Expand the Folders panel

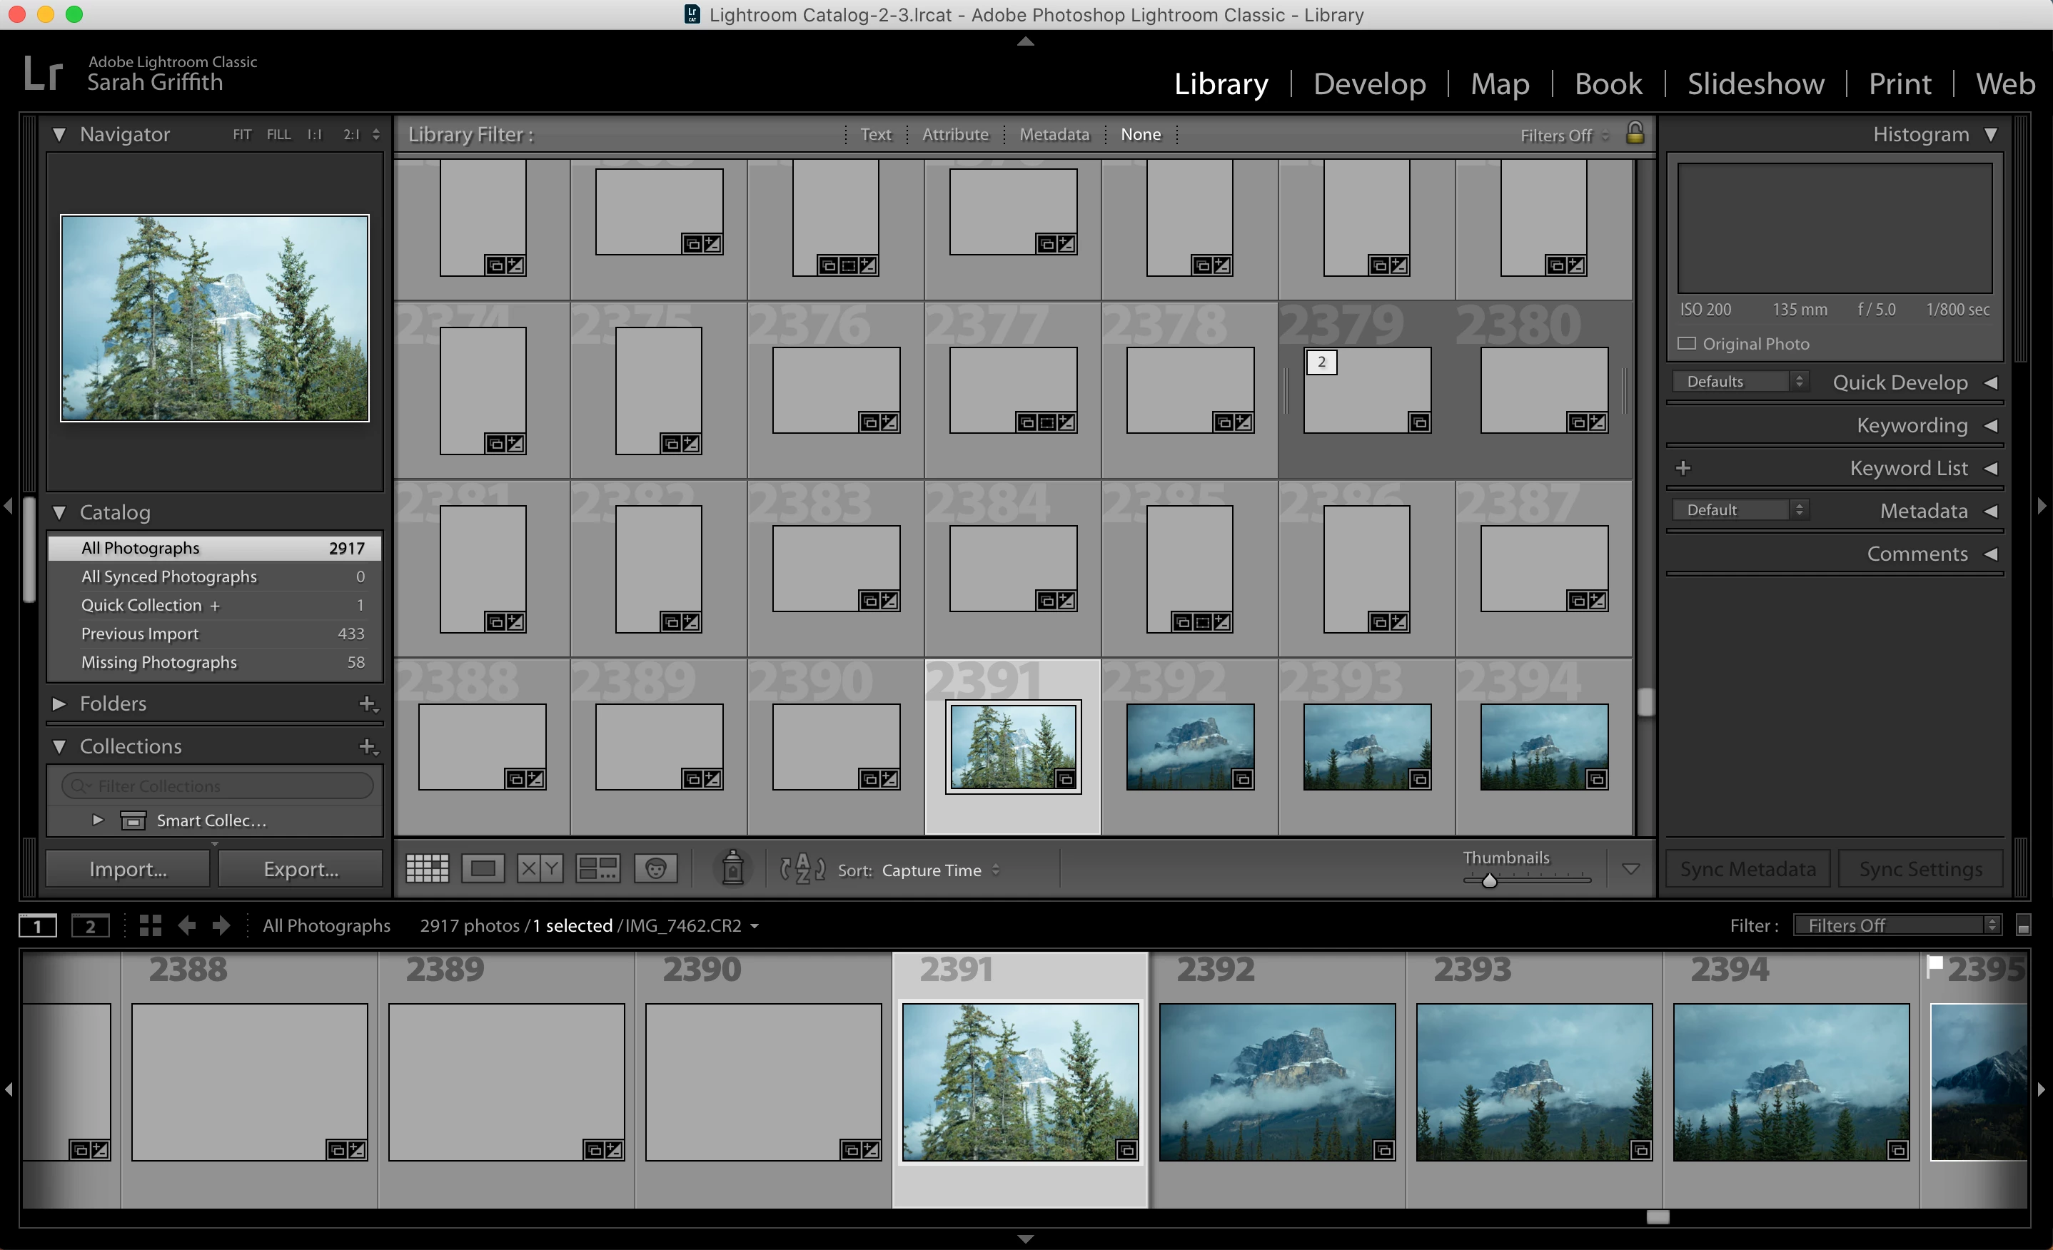[59, 703]
